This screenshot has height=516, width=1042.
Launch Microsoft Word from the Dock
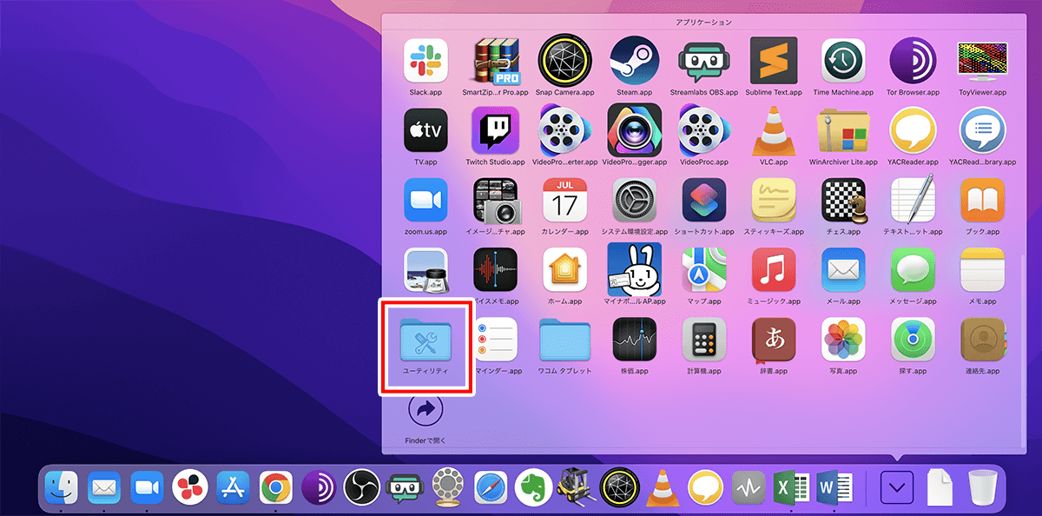(834, 488)
